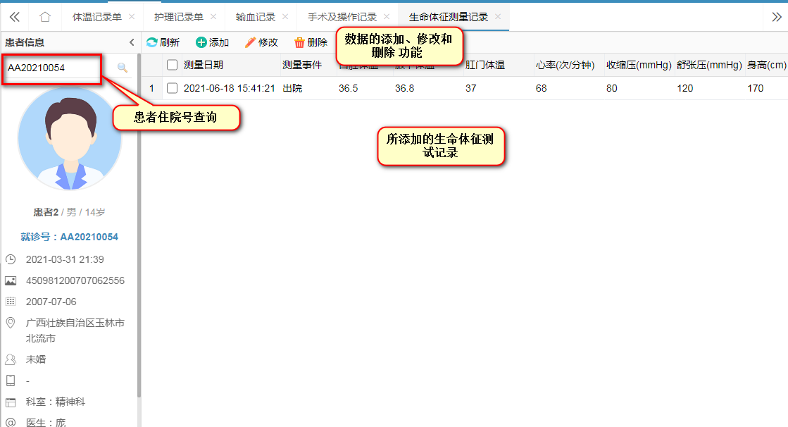
Task: Click the search magnifier in patient lookup
Action: 123,68
